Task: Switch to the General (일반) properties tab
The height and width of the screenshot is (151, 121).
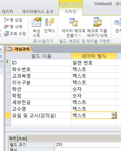Action: pyautogui.click(x=13, y=138)
